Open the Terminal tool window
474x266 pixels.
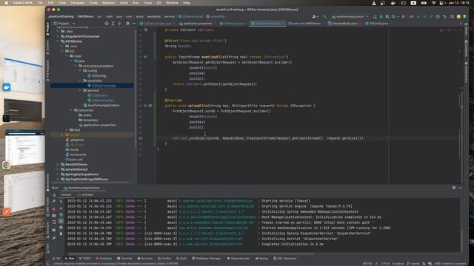pos(124,259)
